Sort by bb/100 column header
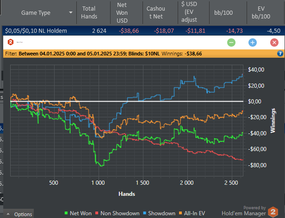The image size is (285, 218). (x=223, y=13)
